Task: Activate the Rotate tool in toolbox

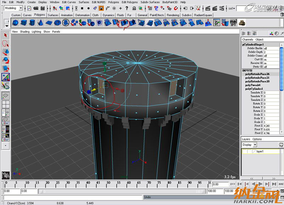Action: [5, 60]
